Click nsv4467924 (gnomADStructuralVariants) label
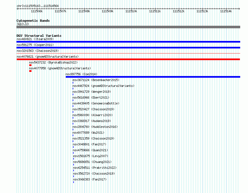Screen dimensions: 248x193 [x=103, y=86]
